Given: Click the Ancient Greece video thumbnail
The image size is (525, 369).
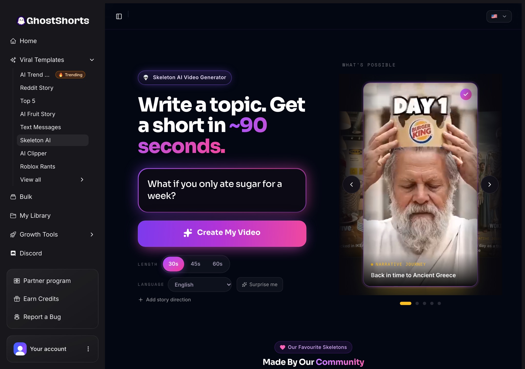Looking at the screenshot, I should 420,184.
